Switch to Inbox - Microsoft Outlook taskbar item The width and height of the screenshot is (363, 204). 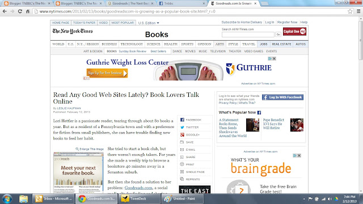[x=54, y=199]
